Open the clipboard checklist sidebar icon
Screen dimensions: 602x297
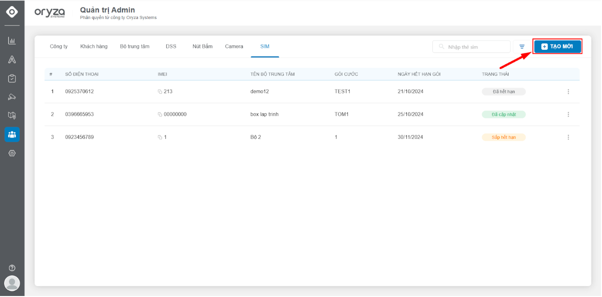pyautogui.click(x=12, y=78)
